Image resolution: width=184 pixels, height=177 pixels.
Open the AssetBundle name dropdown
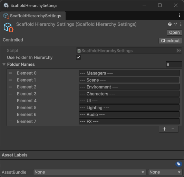coord(90,172)
